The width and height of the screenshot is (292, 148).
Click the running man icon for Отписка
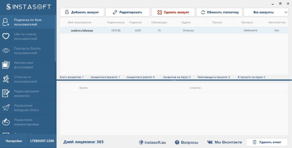pos(6,79)
